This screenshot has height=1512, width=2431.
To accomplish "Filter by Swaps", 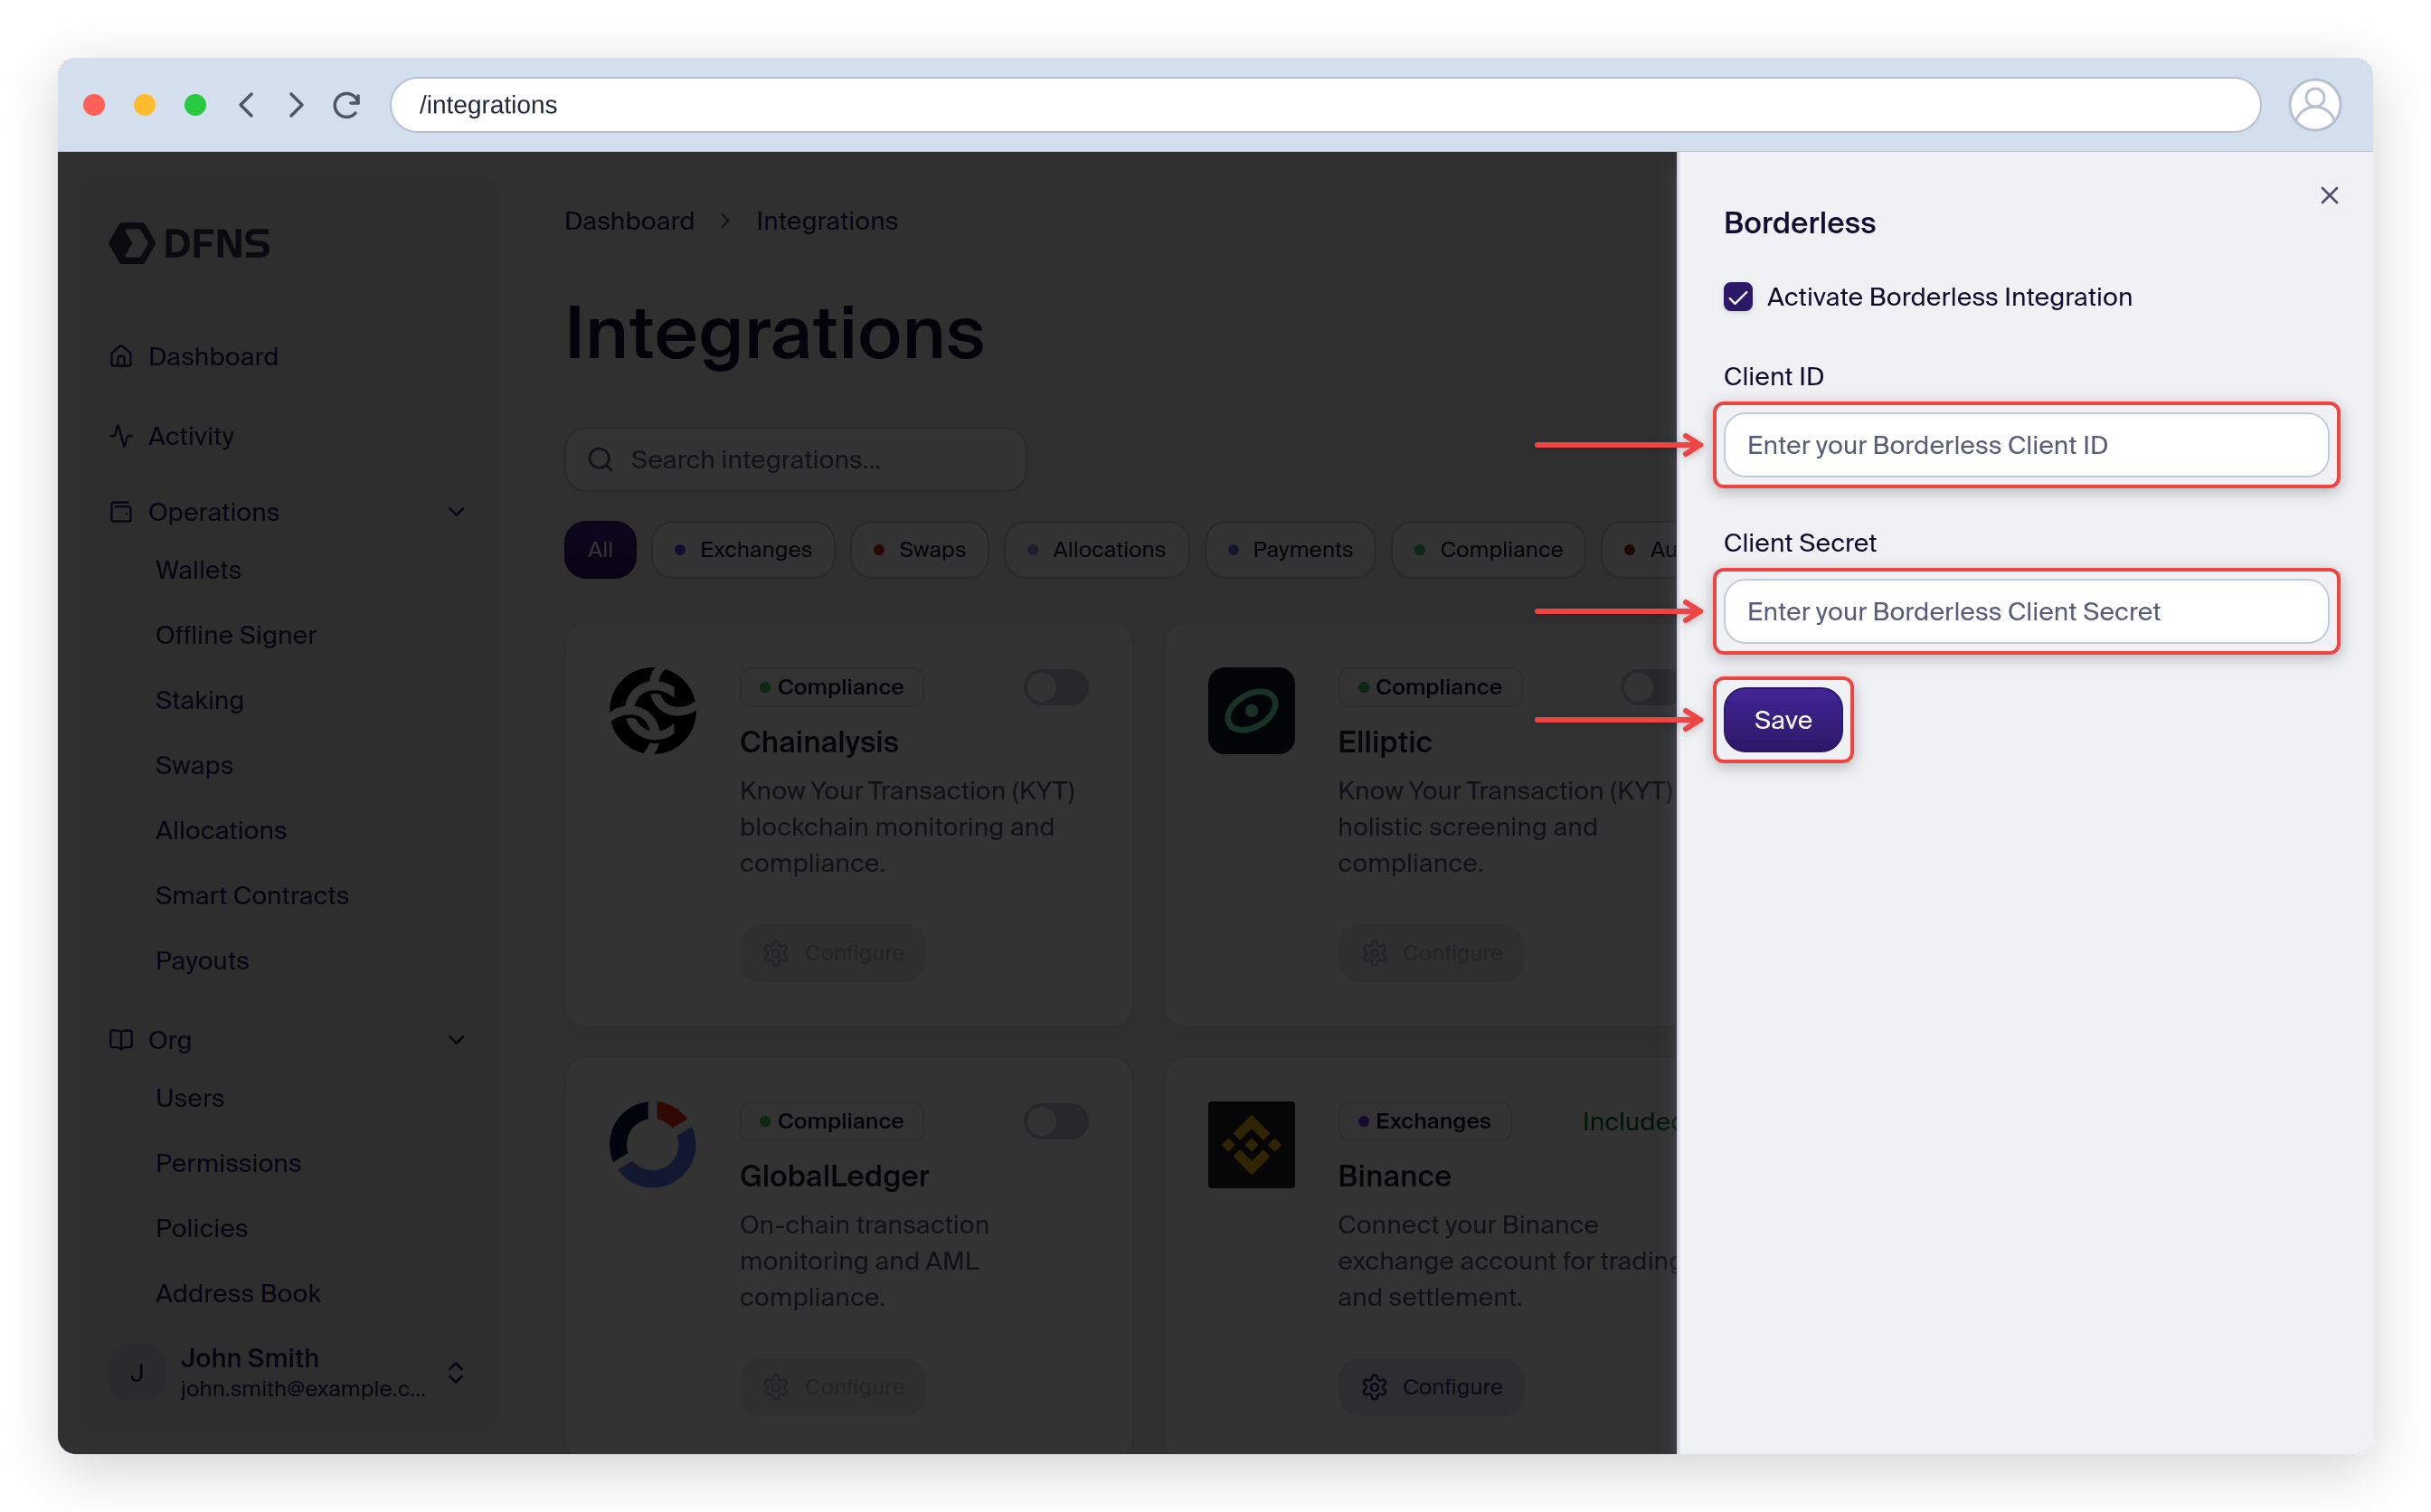I will (x=919, y=549).
